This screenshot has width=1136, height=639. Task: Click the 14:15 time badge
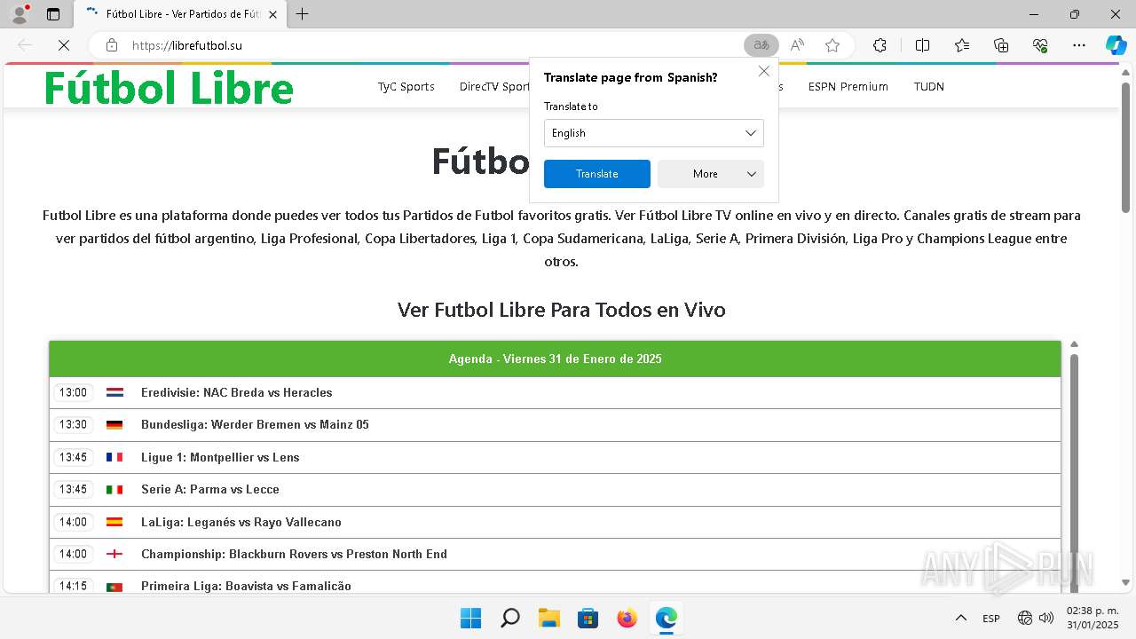point(73,586)
